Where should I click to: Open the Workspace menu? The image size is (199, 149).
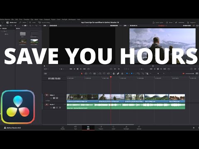click(72, 19)
